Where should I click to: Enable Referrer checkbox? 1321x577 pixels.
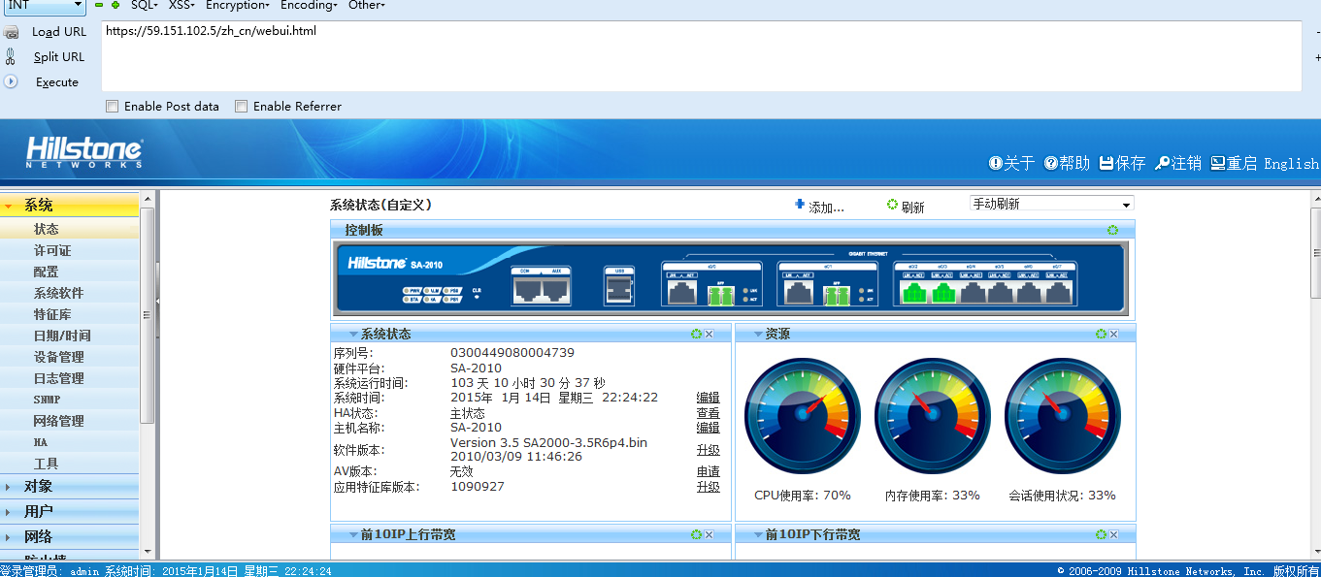(241, 106)
